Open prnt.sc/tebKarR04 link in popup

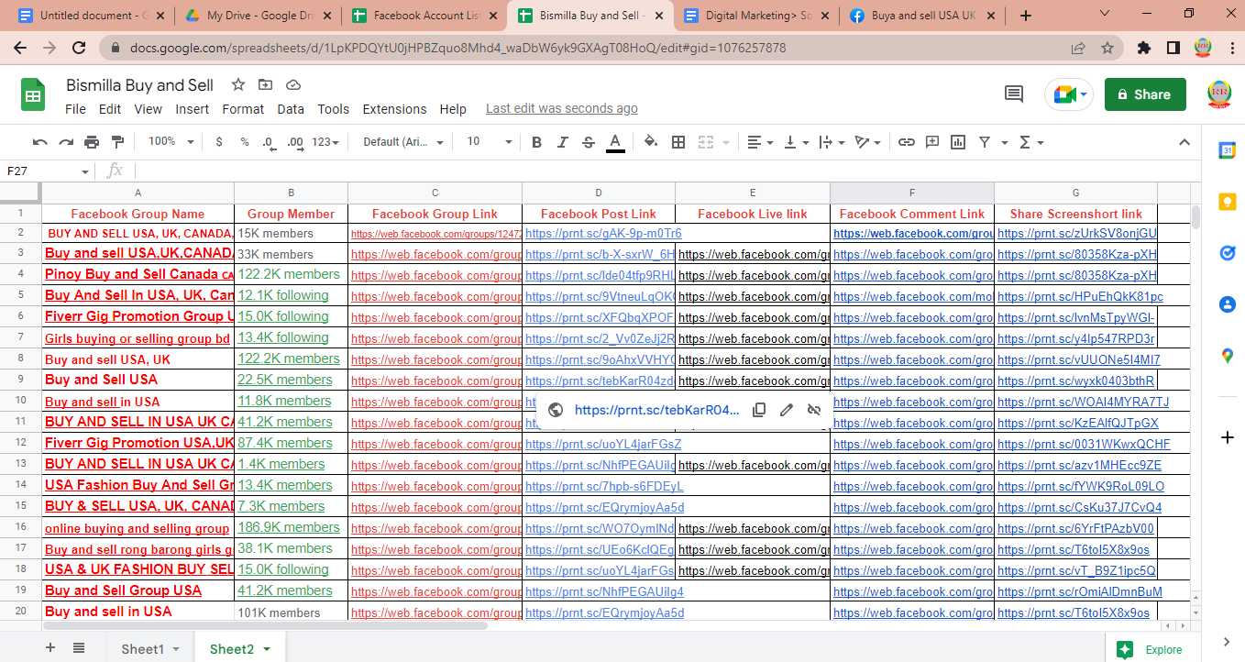pyautogui.click(x=656, y=410)
